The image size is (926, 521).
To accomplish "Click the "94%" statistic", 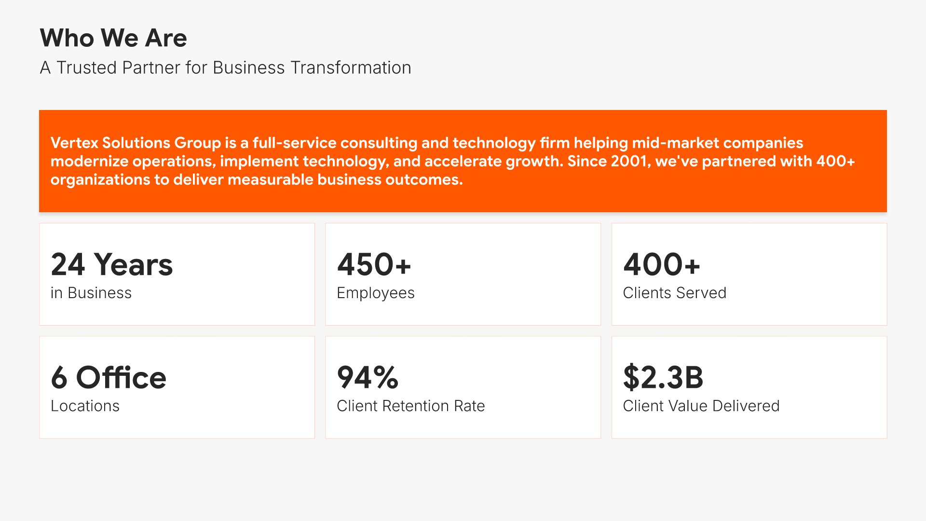I will point(368,377).
